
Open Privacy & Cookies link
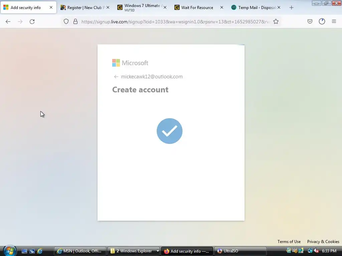coord(323,242)
